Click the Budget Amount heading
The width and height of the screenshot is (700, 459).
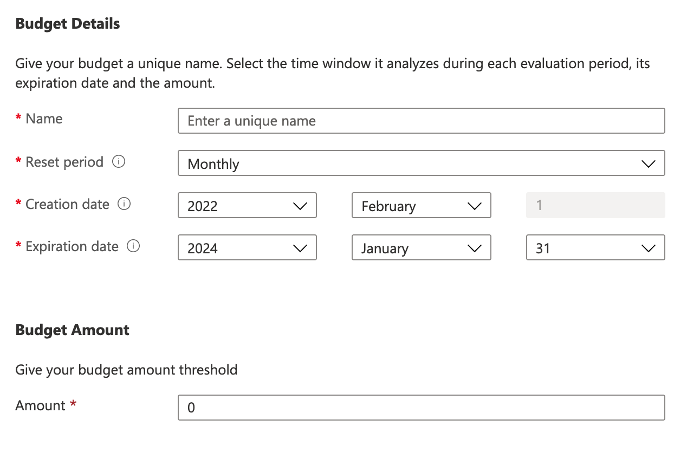(73, 330)
